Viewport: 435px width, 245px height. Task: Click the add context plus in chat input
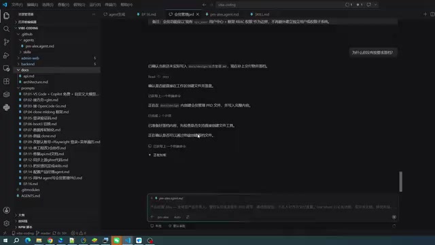(x=152, y=217)
